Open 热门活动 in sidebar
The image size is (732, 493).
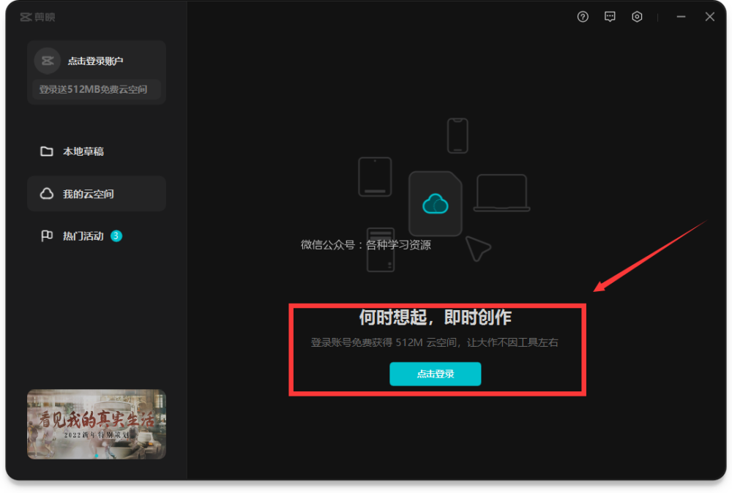click(97, 236)
